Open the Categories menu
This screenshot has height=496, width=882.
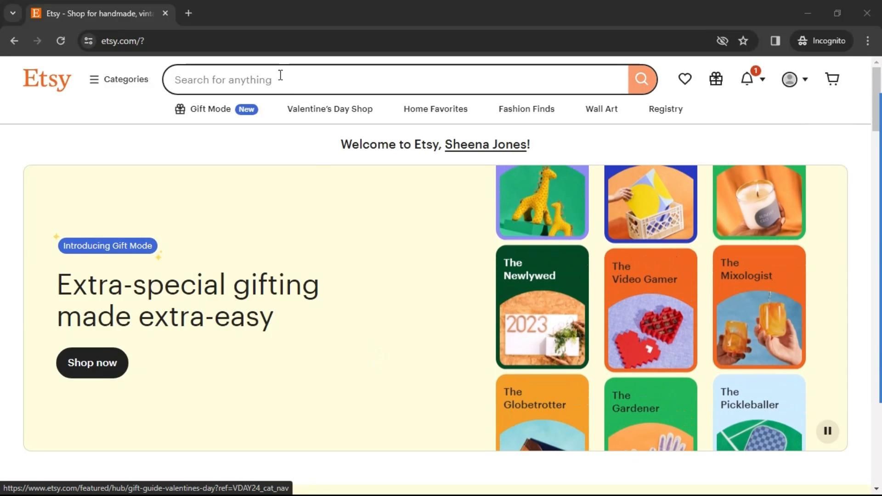click(119, 79)
